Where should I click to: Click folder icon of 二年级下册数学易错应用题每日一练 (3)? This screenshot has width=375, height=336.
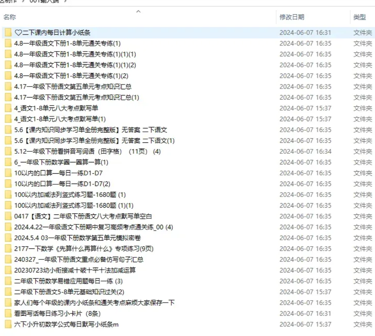coord(8,281)
